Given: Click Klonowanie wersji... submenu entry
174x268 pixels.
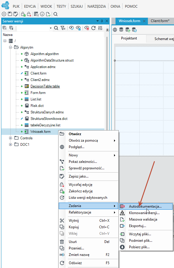Looking at the screenshot, I should point(146,213).
